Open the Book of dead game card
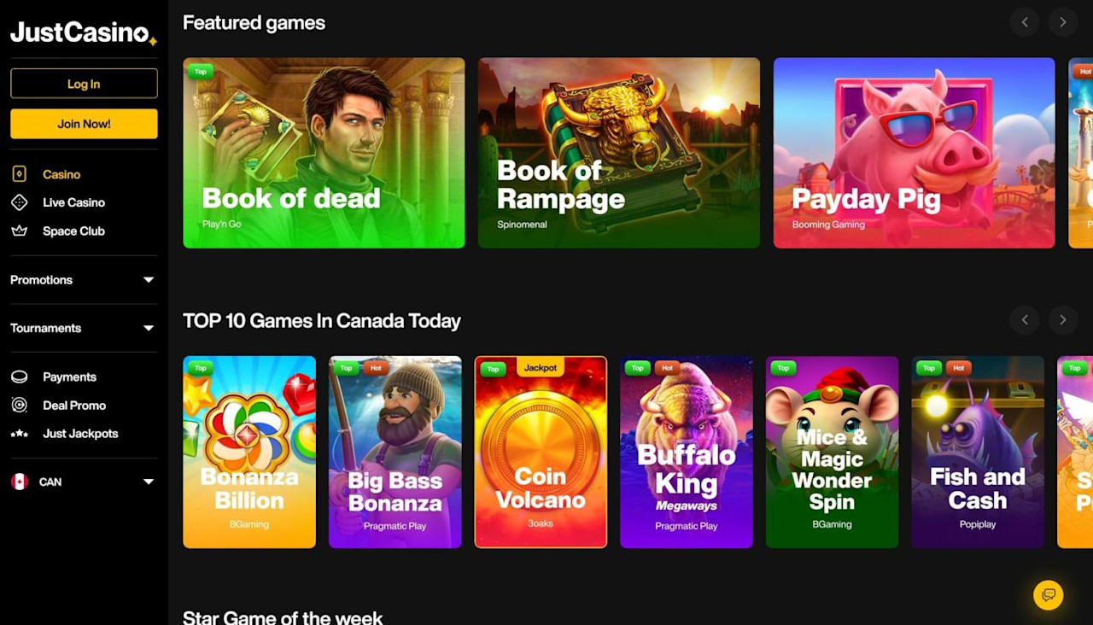Screen dimensions: 1093x625 (x=324, y=153)
